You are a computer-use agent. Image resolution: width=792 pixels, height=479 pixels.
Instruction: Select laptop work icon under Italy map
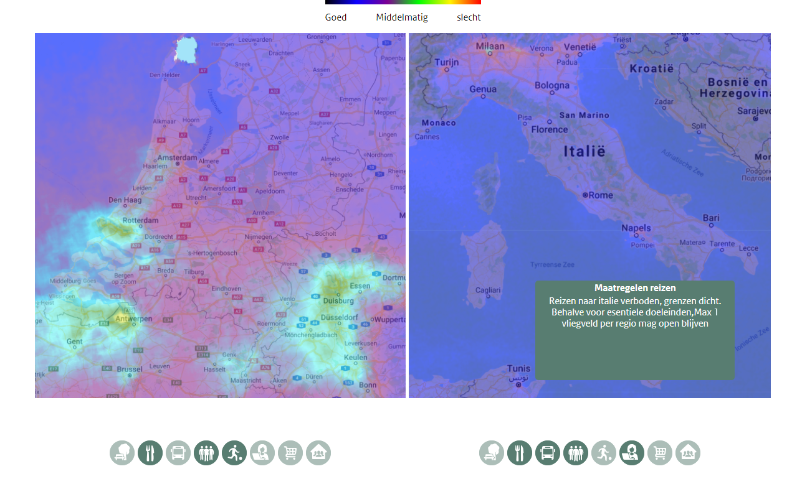click(632, 453)
